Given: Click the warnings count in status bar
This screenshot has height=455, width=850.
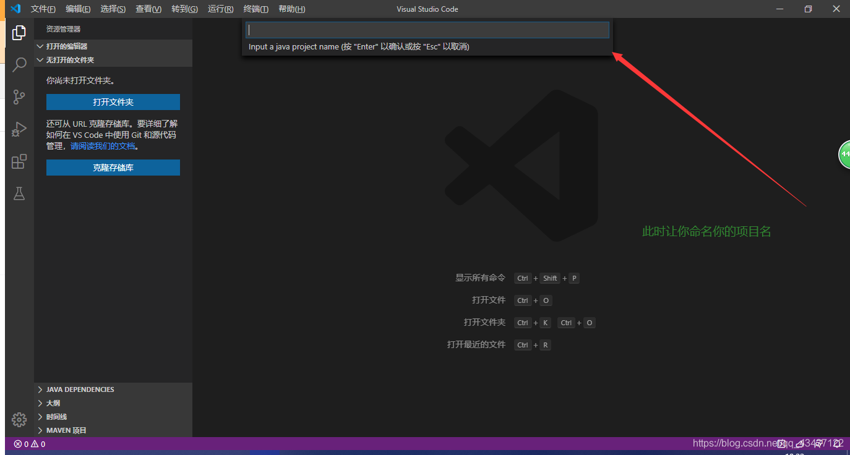Looking at the screenshot, I should point(38,444).
